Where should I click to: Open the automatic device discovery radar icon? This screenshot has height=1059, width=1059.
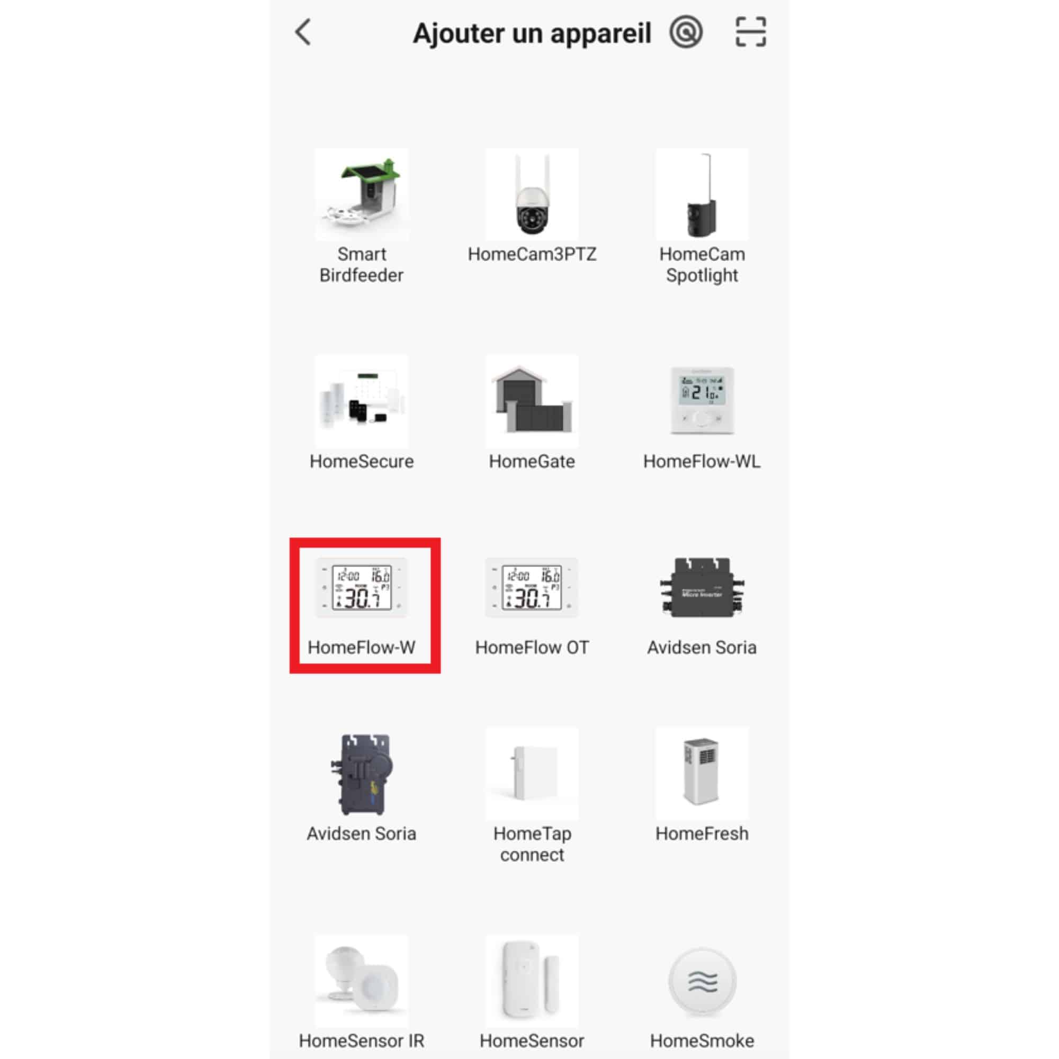[686, 32]
